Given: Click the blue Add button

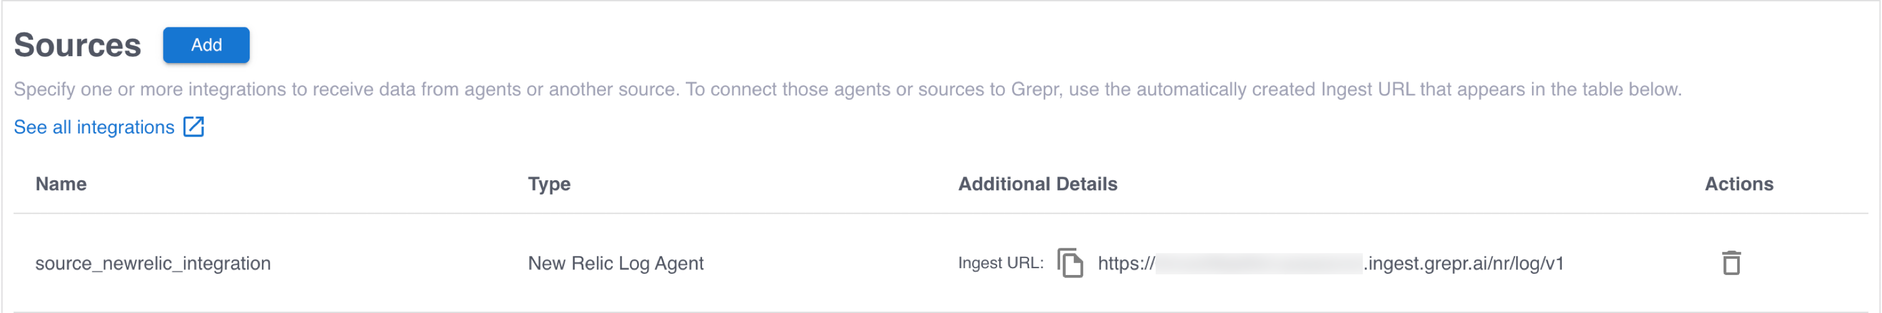Looking at the screenshot, I should (206, 46).
